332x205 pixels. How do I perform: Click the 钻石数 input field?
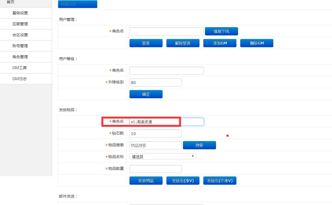coord(155,134)
